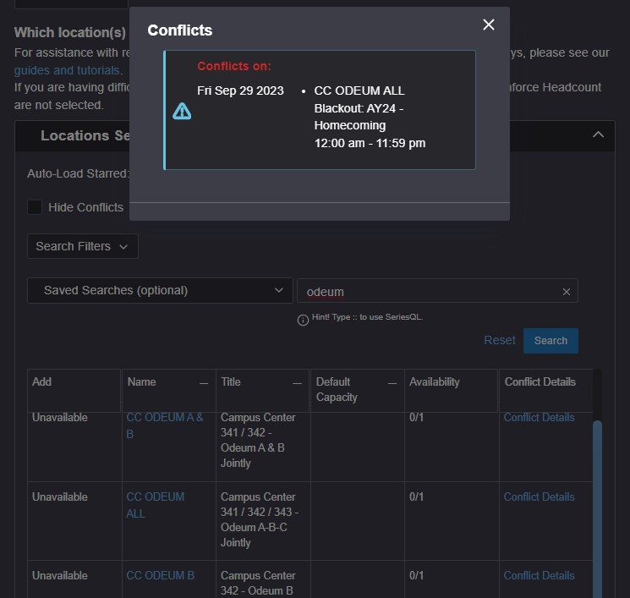View Conflict Details for CC ODEUM B
The height and width of the screenshot is (598, 630).
(539, 575)
